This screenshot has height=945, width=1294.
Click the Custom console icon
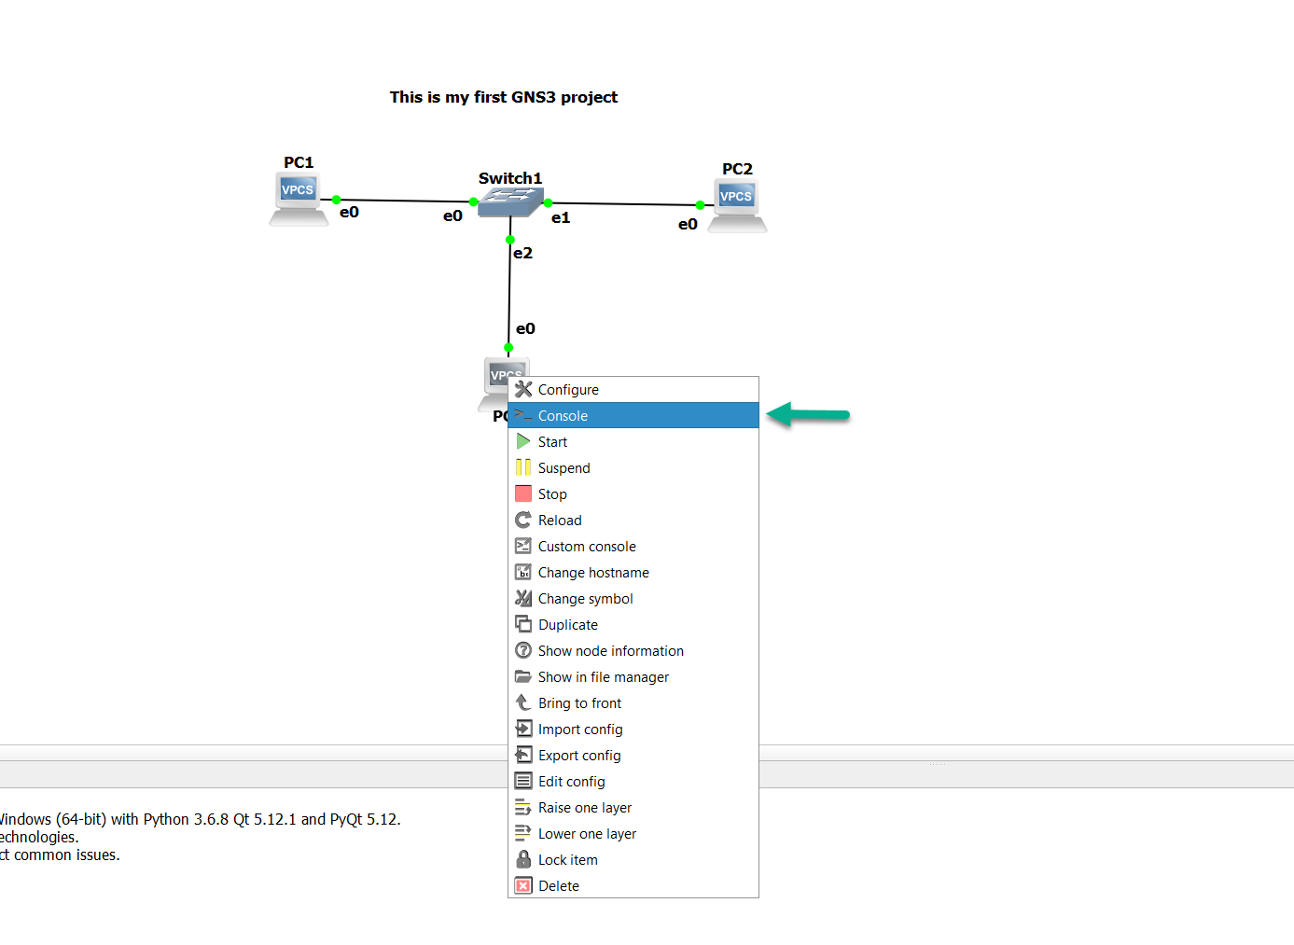[523, 546]
